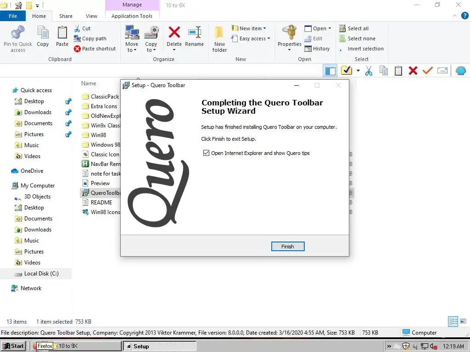Screen dimensions: 470x352
Task: Click the taskbar clock showing 12:19 AM
Action: (x=453, y=346)
